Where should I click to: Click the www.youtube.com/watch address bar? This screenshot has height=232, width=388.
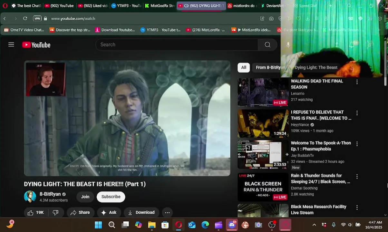coord(73,19)
